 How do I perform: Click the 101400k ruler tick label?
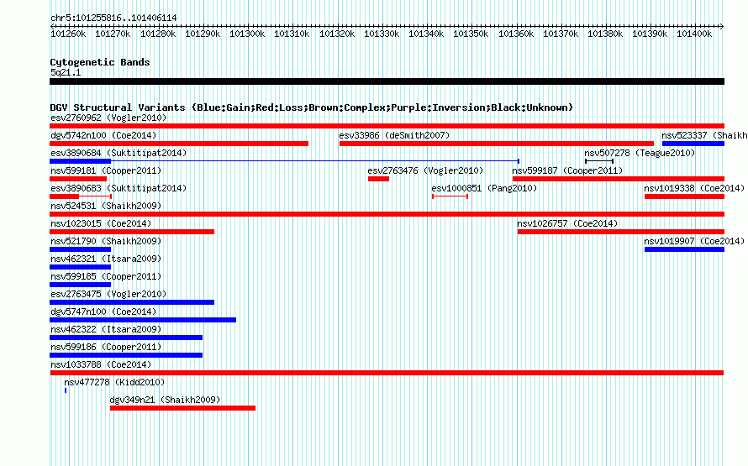tap(694, 34)
